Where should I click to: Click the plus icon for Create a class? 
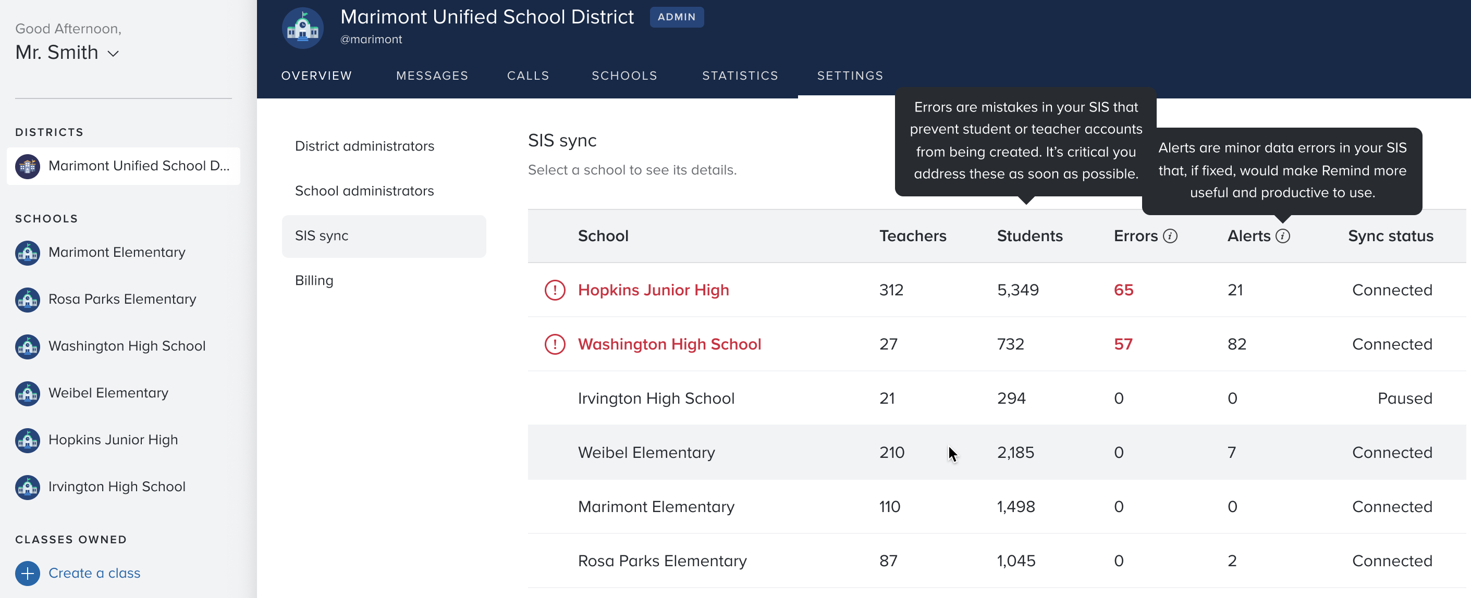[x=28, y=573]
